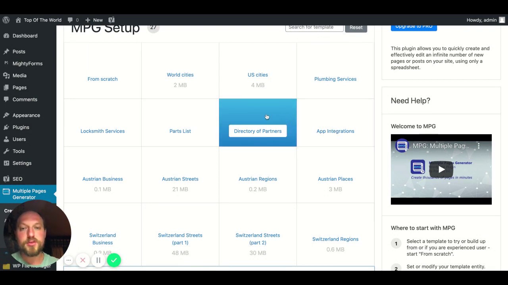The height and width of the screenshot is (285, 508).
Task: Click the New content button
Action: 94,20
